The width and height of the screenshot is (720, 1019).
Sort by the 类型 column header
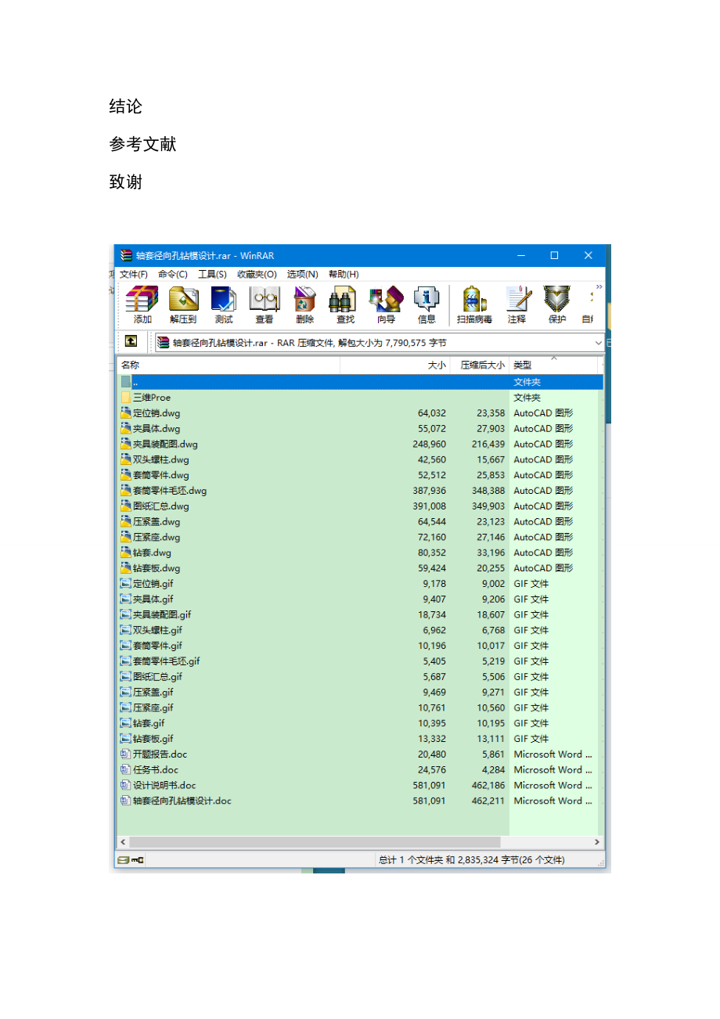tap(554, 365)
